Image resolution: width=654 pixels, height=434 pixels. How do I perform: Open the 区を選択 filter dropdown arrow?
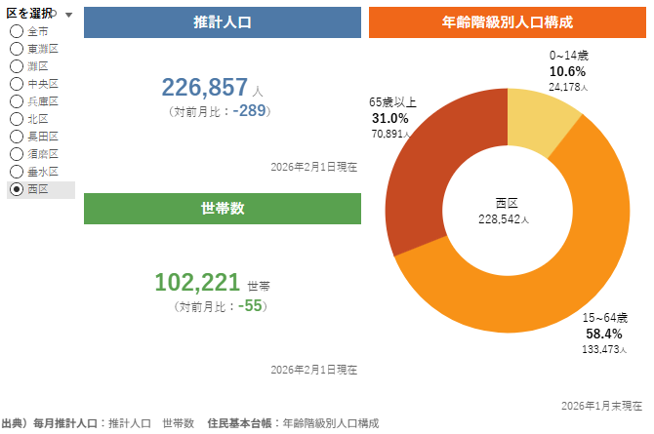click(x=69, y=15)
